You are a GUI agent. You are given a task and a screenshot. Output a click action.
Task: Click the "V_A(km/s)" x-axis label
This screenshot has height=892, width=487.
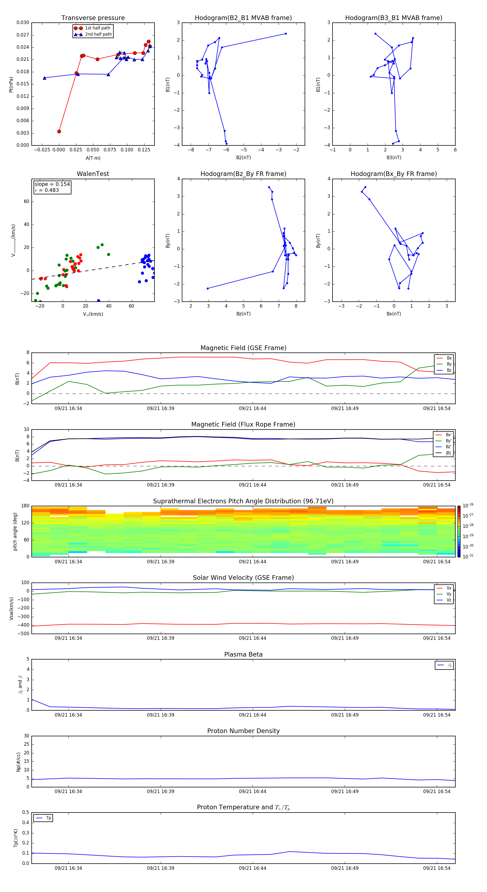[93, 314]
